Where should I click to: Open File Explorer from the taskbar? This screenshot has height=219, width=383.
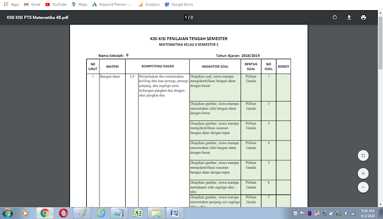[156, 213]
